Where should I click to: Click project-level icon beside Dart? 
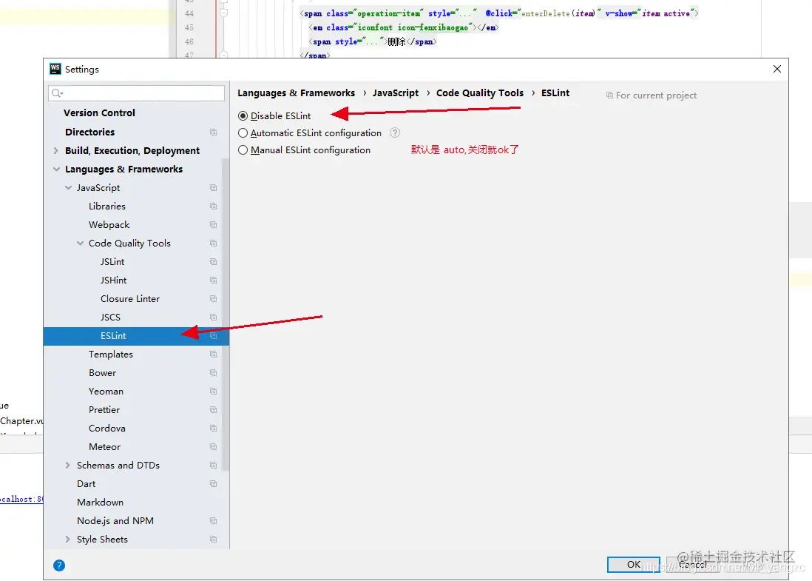[214, 484]
